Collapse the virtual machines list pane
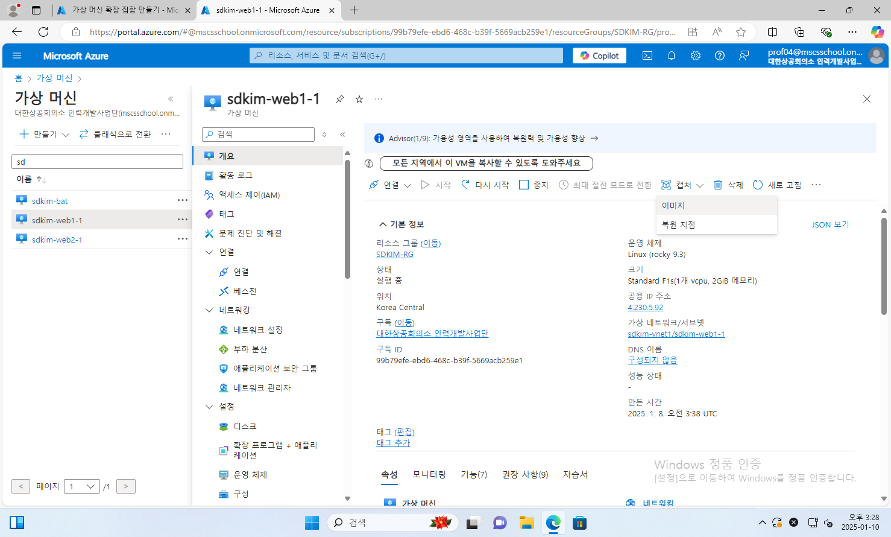891x537 pixels. pos(171,99)
